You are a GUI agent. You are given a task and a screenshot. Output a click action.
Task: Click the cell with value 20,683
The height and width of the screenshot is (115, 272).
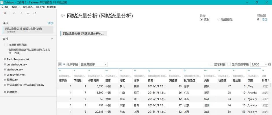pyautogui.click(x=96, y=112)
